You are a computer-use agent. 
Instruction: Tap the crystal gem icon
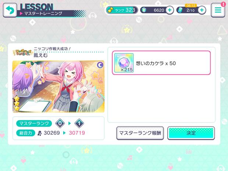(144, 10)
